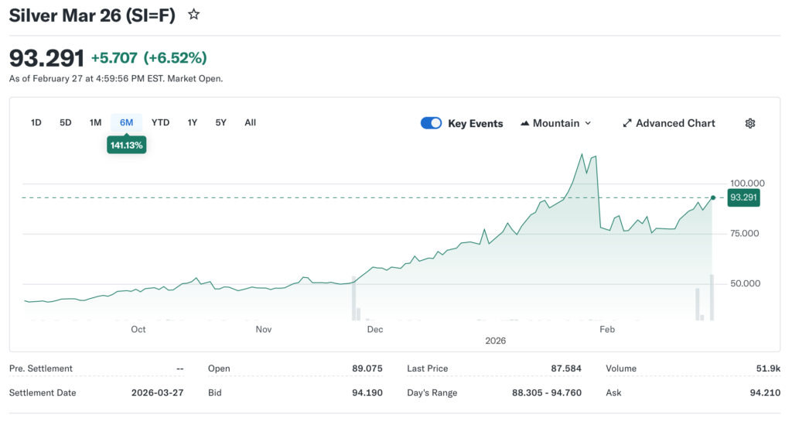Switch chart to YTD range
Viewport: 792px width, 425px height.
[x=160, y=122]
